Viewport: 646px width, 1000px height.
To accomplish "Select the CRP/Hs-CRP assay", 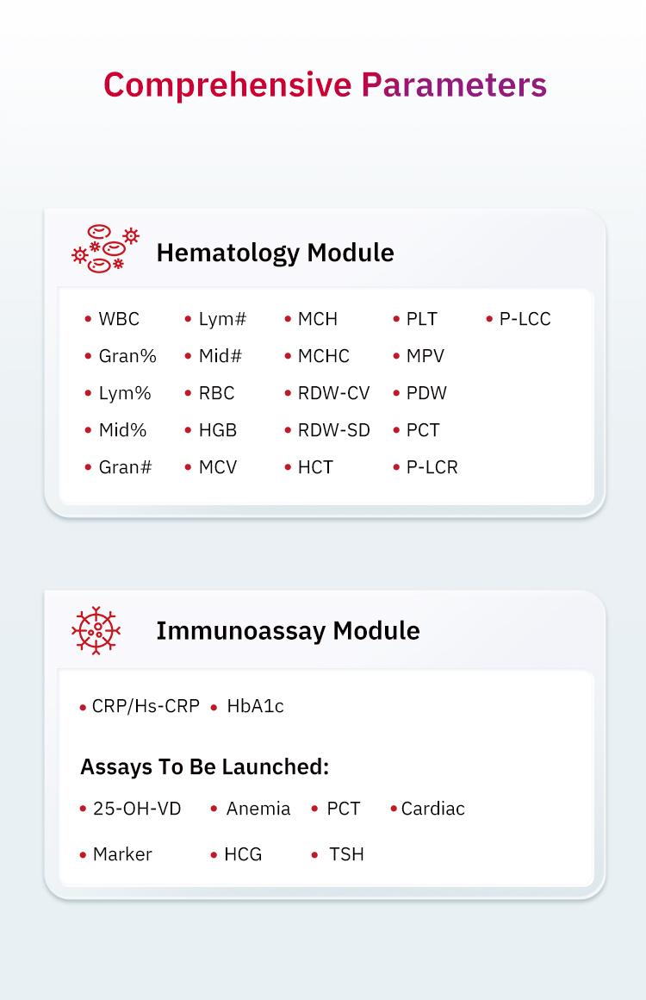I will click(x=145, y=707).
